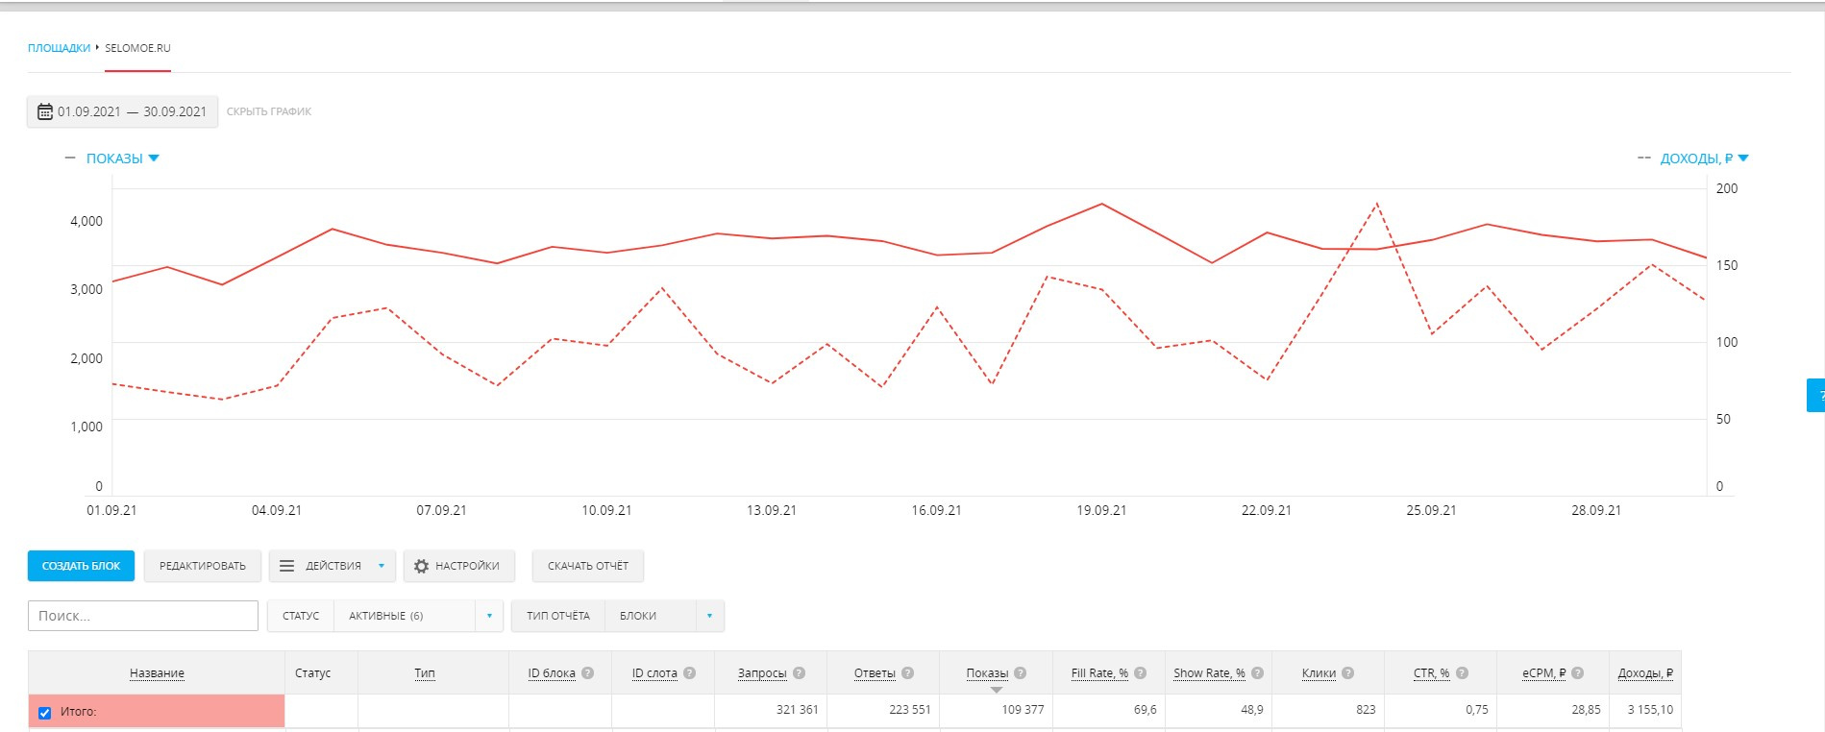Click the help icon beside Fill Rate, %
Screen dimensions: 1825x732
pos(1141,673)
